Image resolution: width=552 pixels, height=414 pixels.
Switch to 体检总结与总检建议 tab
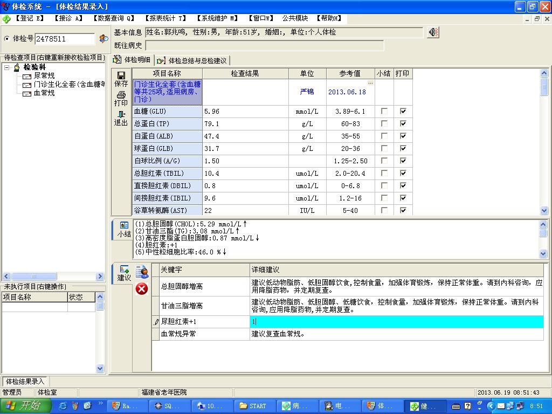[x=192, y=60]
